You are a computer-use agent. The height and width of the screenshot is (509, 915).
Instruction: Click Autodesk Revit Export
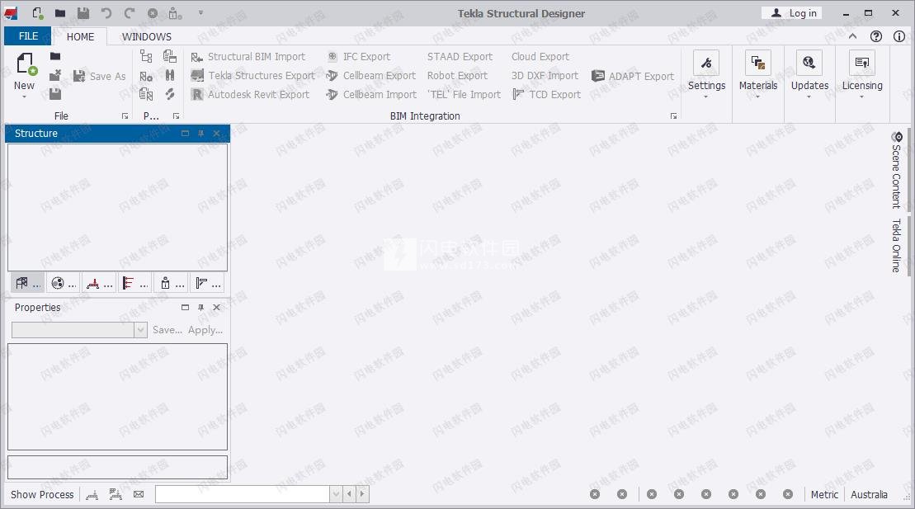coord(250,94)
